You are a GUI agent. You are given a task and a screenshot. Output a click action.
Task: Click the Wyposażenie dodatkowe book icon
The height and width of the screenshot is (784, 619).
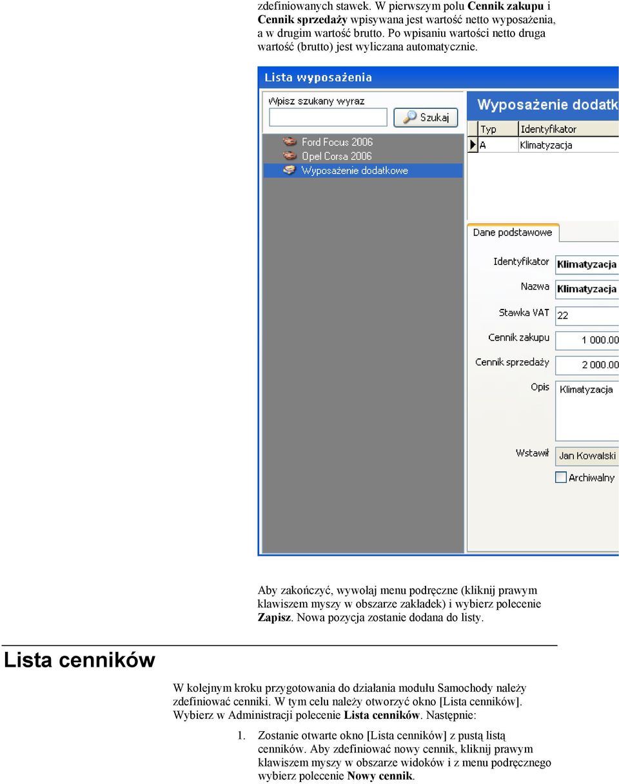(x=290, y=170)
